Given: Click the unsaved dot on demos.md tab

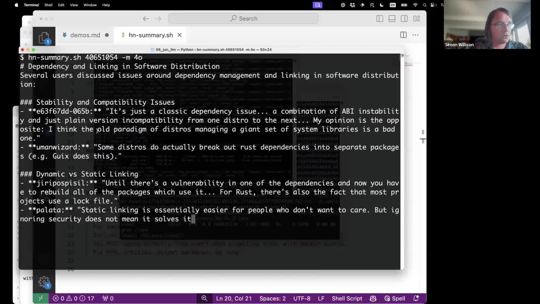Looking at the screenshot, I should (x=107, y=35).
